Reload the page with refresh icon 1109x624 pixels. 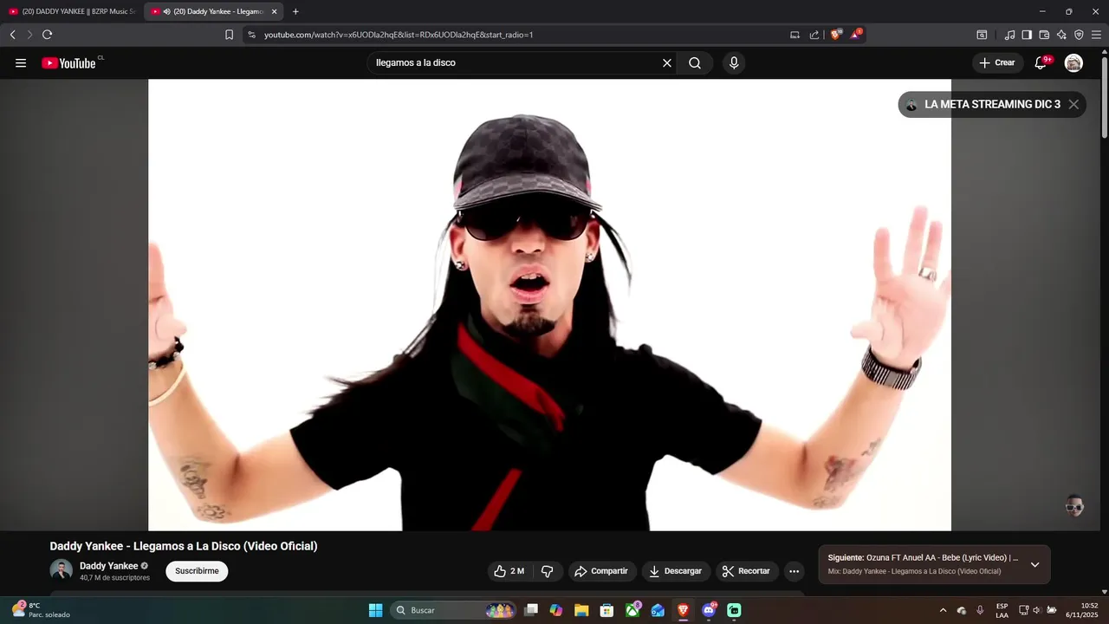(47, 35)
